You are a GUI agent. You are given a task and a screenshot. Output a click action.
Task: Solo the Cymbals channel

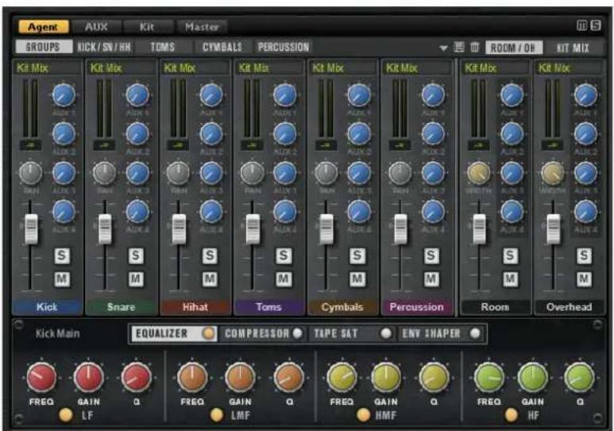click(357, 256)
